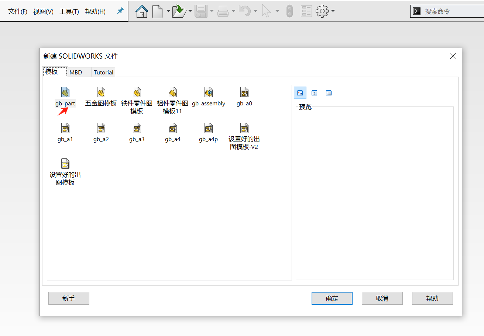Image resolution: width=484 pixels, height=336 pixels.
Task: Switch to large icons view
Action: (x=300, y=93)
